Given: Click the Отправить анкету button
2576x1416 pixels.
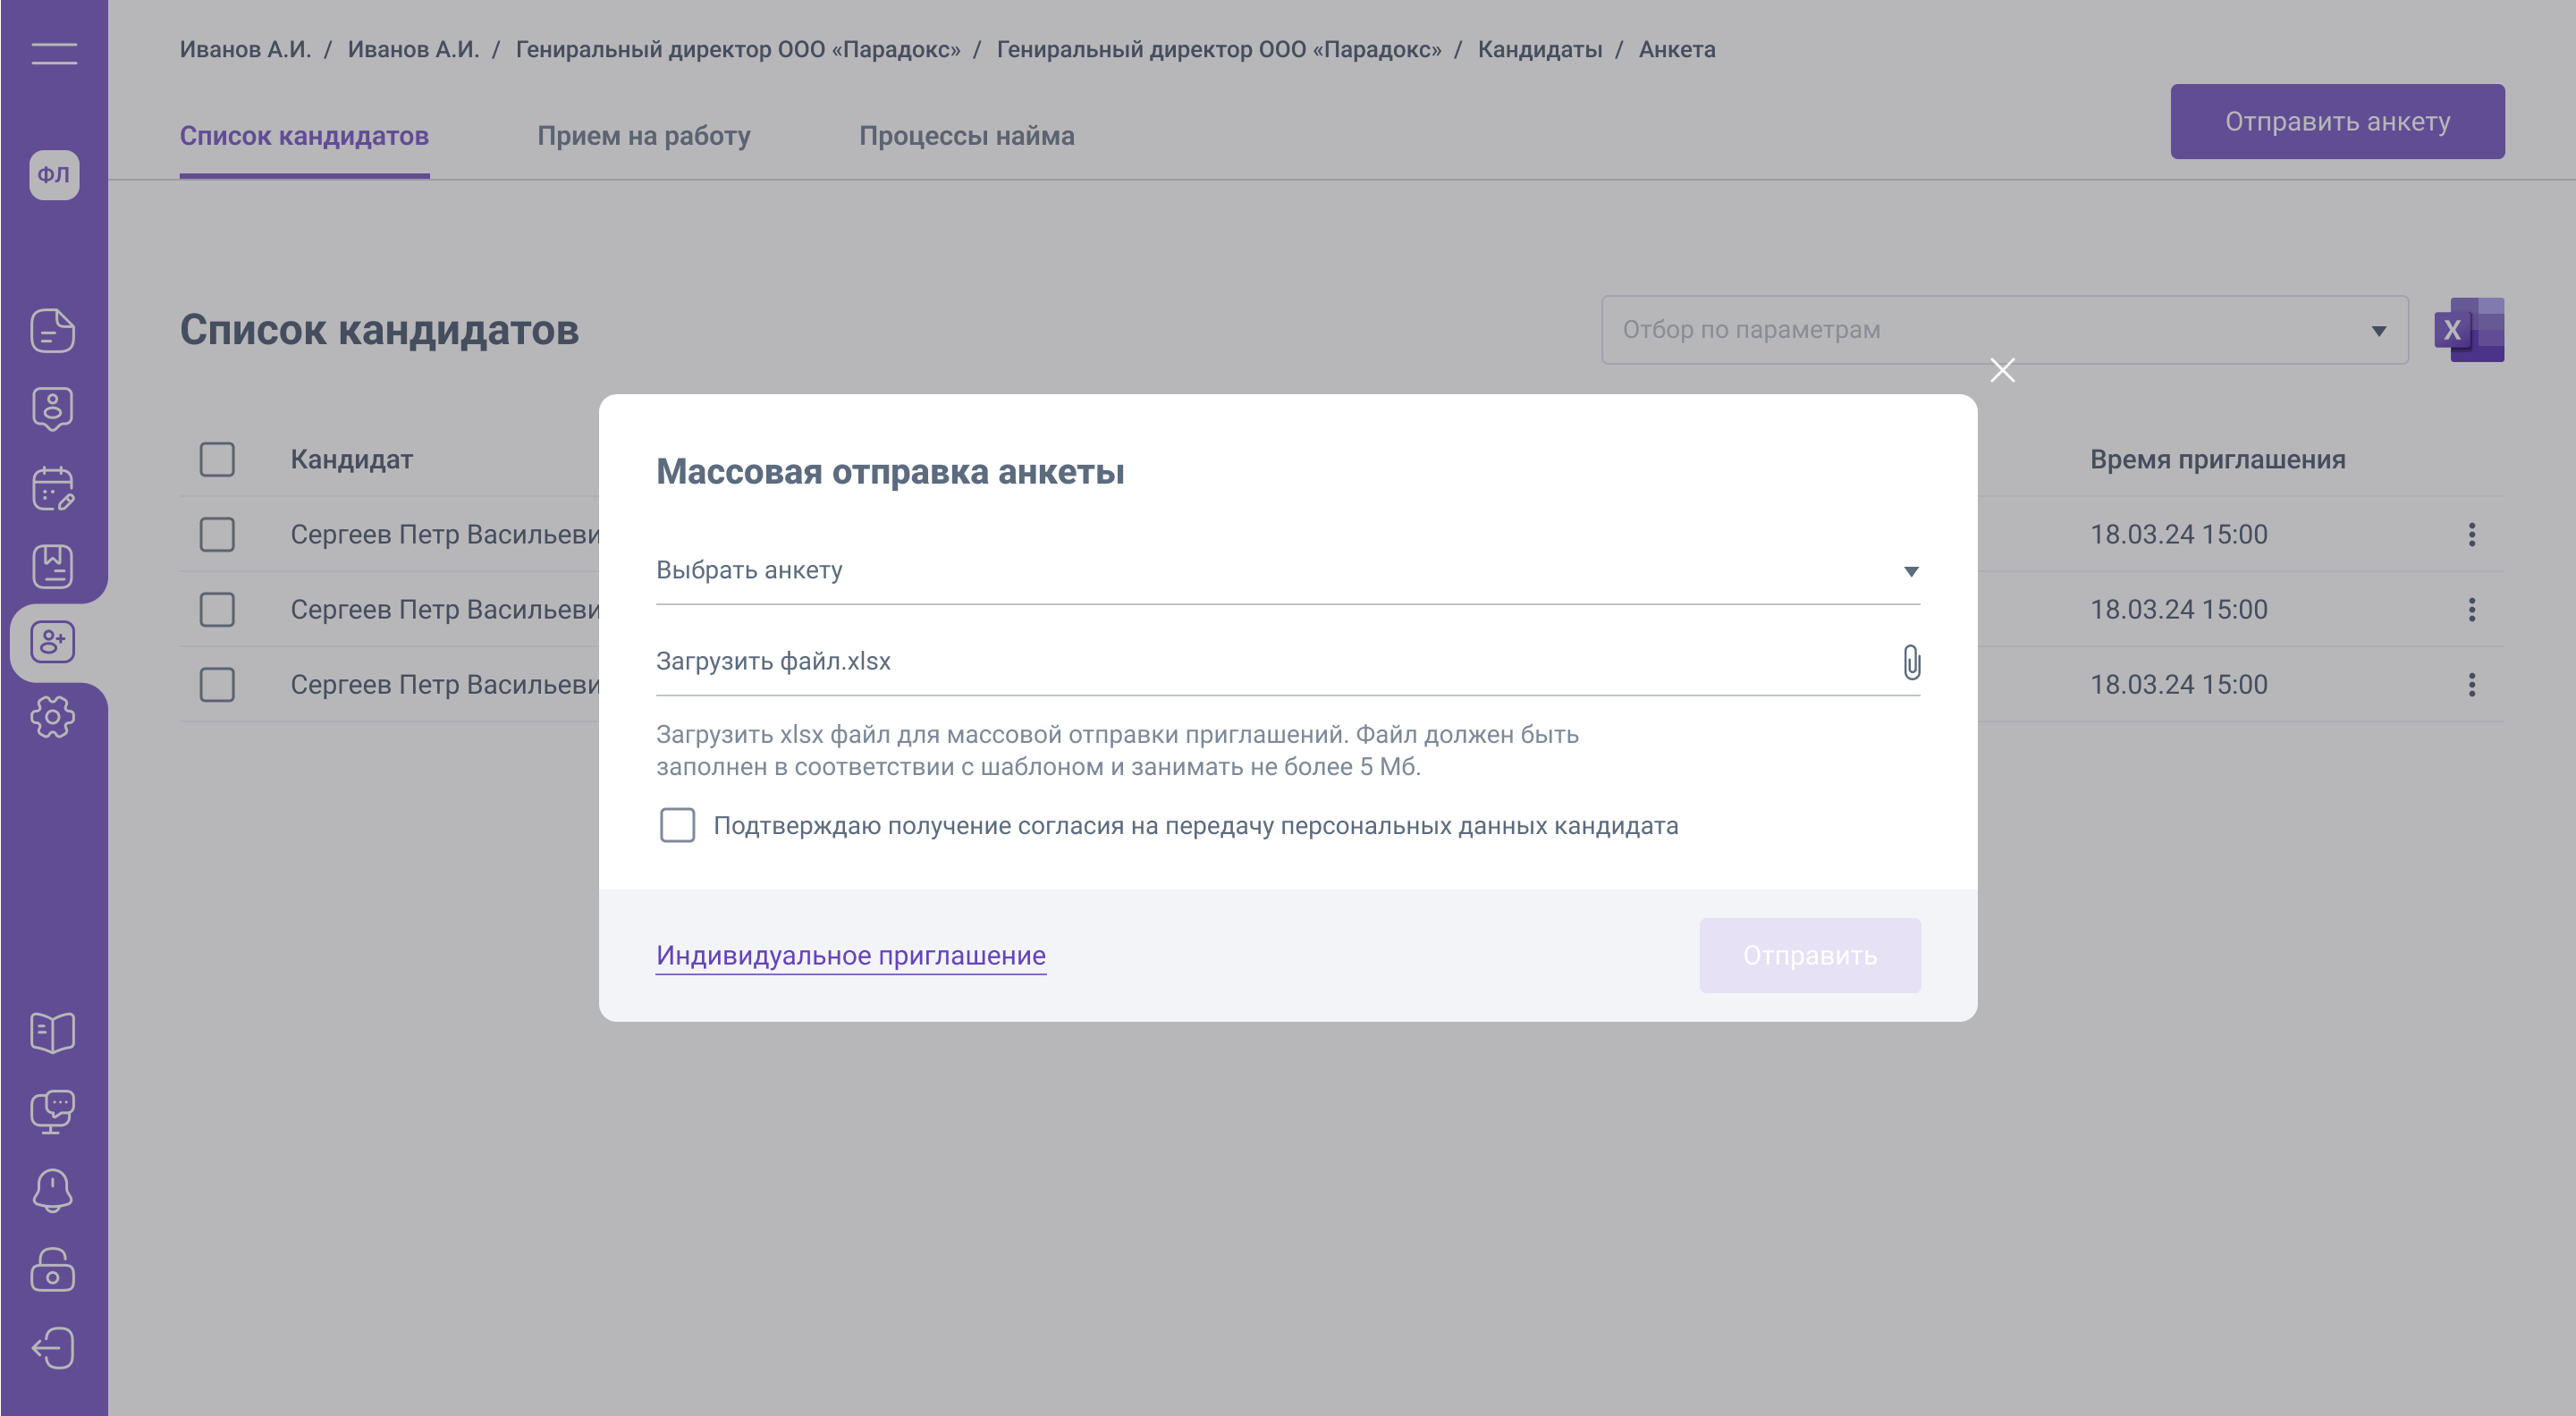Looking at the screenshot, I should coord(2337,122).
